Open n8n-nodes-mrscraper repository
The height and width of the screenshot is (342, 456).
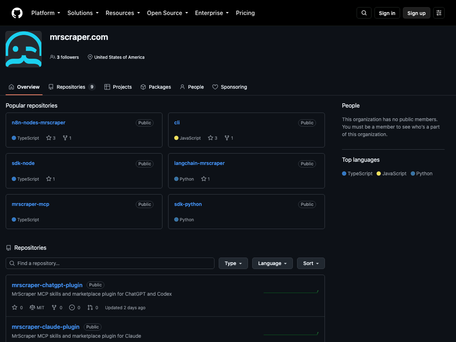point(38,122)
